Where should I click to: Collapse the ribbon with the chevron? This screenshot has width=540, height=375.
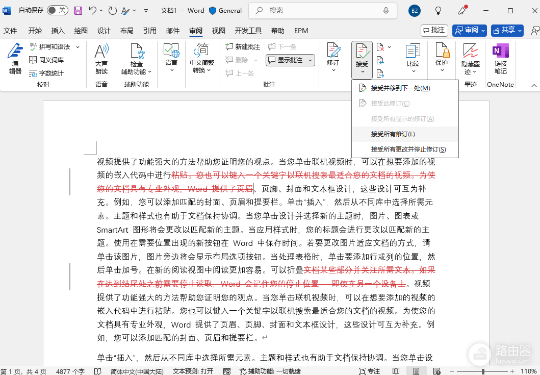(x=534, y=85)
